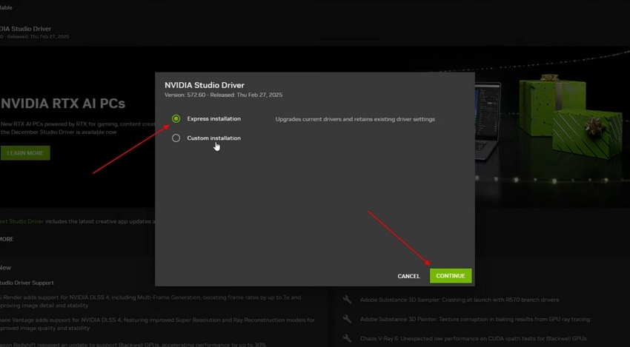Select the Express installation radio button

click(176, 118)
